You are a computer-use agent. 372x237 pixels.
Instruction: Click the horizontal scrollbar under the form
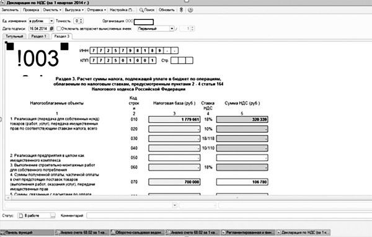(x=187, y=197)
